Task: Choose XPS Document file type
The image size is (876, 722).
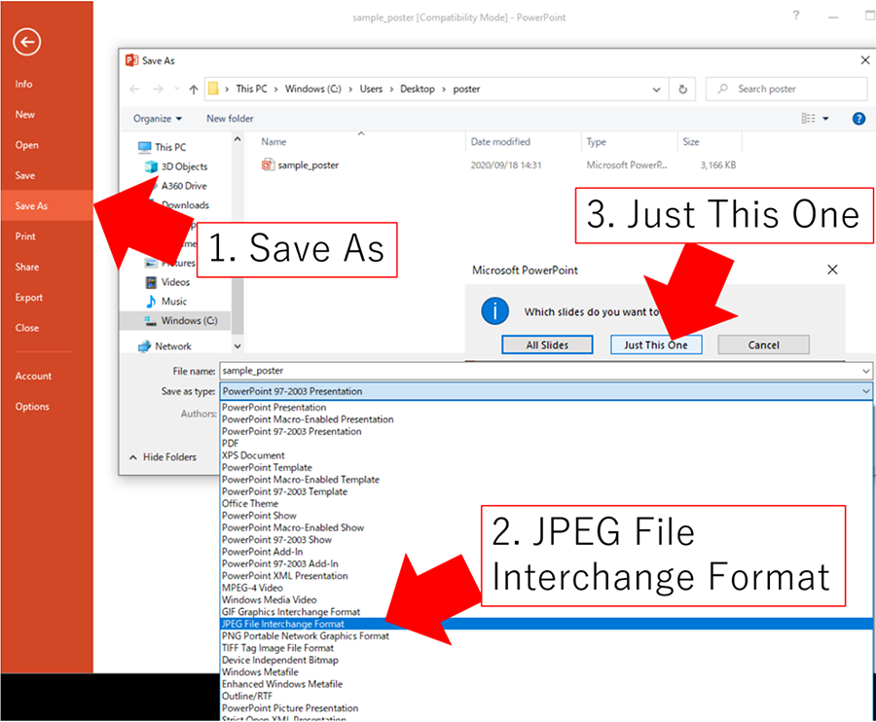Action: coord(253,455)
